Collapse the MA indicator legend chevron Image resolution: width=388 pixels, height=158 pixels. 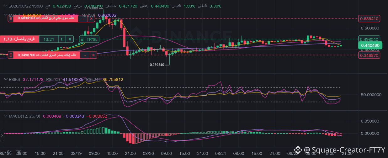click(x=5, y=15)
